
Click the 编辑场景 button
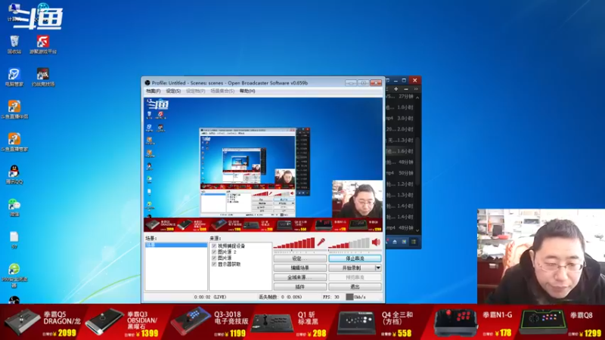tap(300, 268)
